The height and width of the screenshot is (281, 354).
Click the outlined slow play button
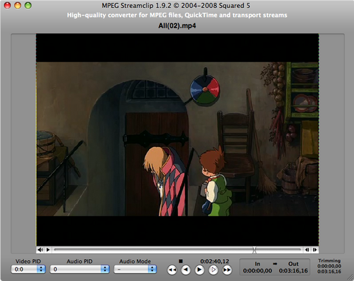point(213,270)
